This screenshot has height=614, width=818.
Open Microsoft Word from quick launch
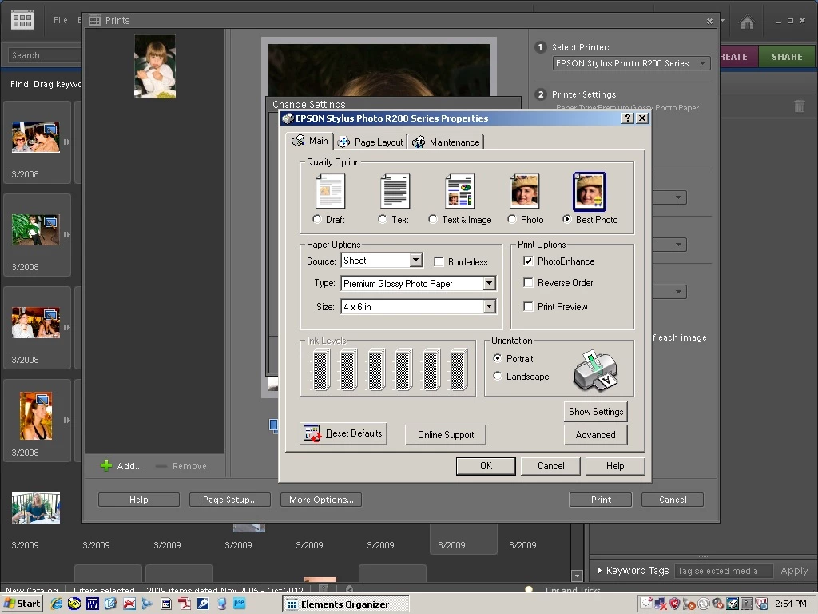coord(93,604)
